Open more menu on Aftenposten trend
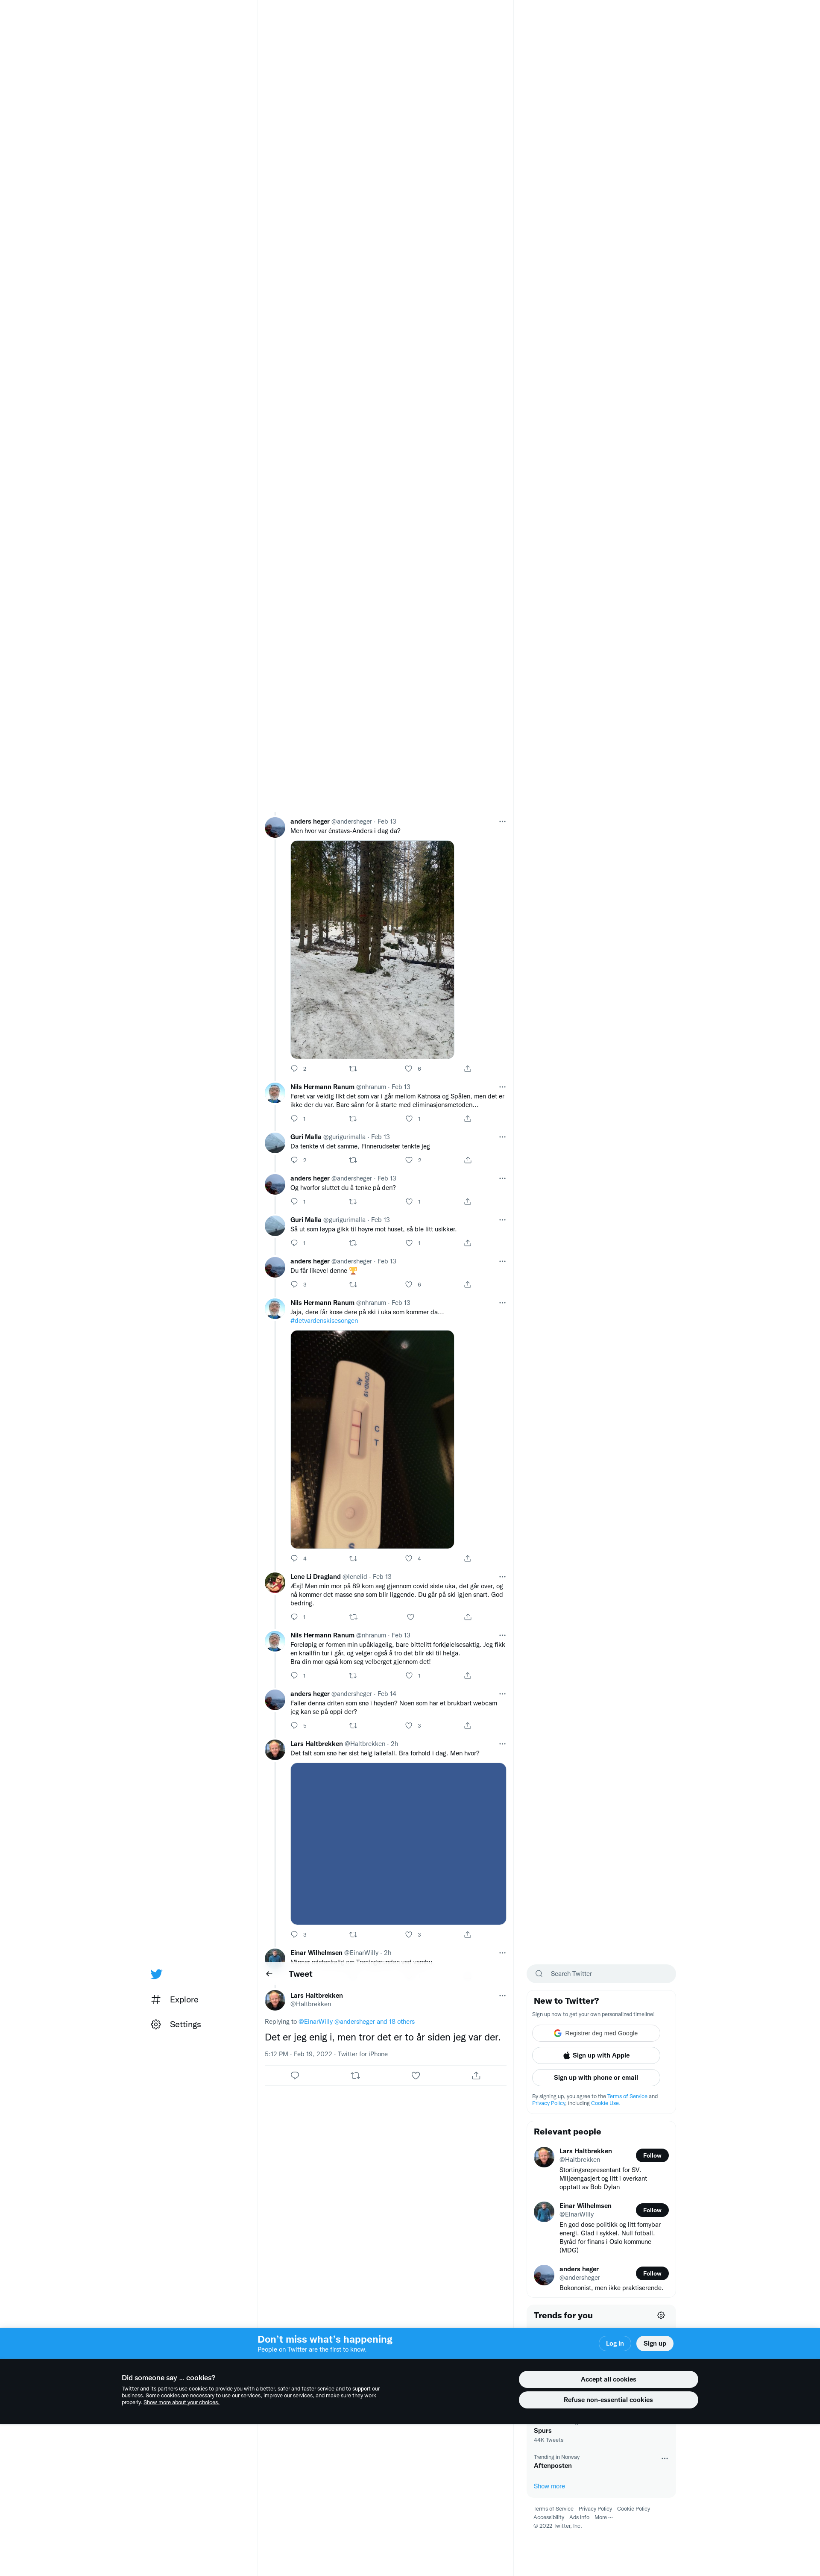The image size is (820, 2576). [x=665, y=2458]
